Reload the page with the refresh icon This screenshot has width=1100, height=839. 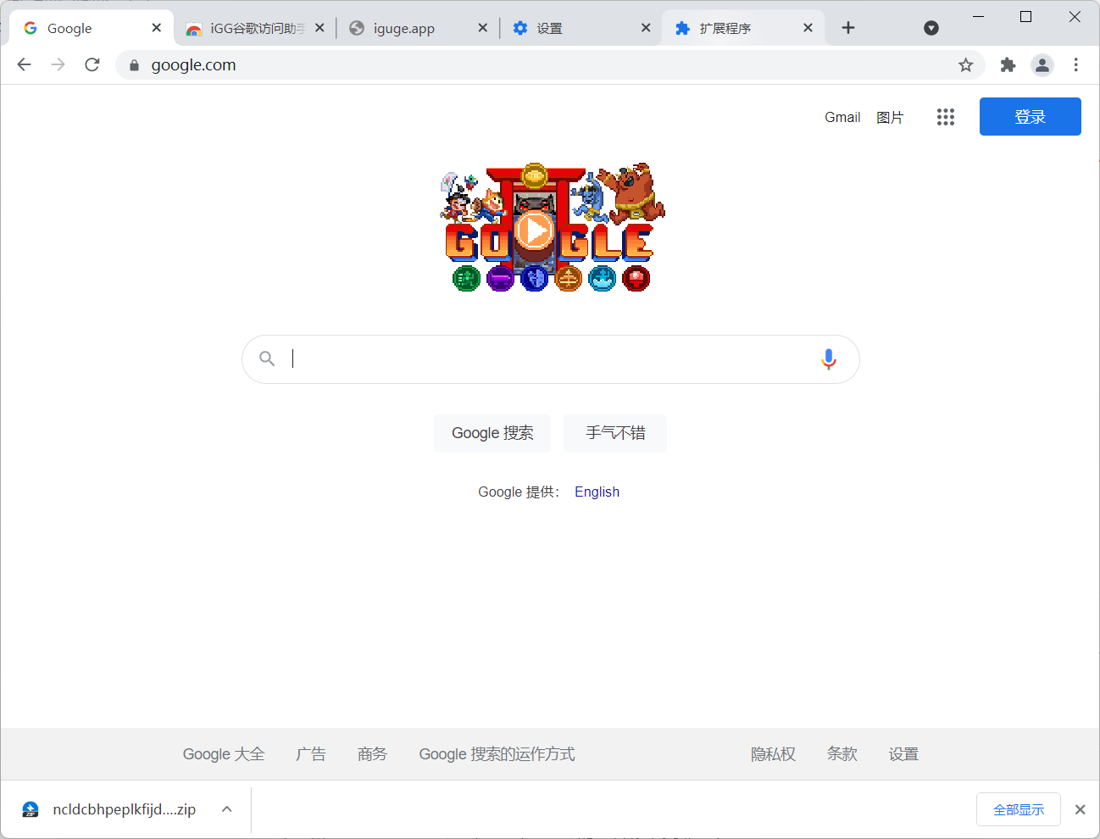92,64
